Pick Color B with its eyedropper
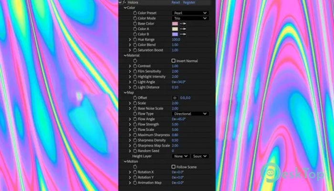The height and width of the screenshot is (191, 334). point(183,34)
